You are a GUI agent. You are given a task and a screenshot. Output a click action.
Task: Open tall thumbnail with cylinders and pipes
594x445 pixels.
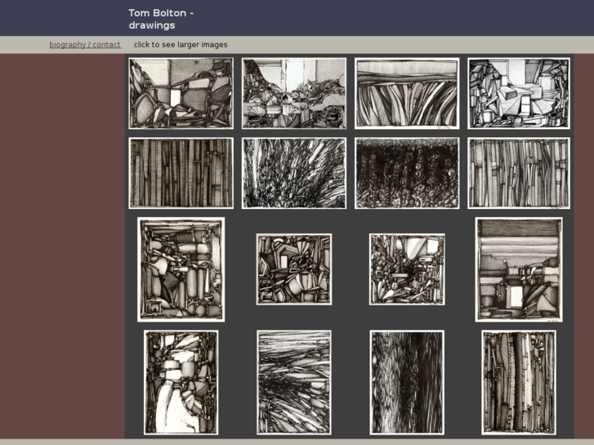click(181, 269)
